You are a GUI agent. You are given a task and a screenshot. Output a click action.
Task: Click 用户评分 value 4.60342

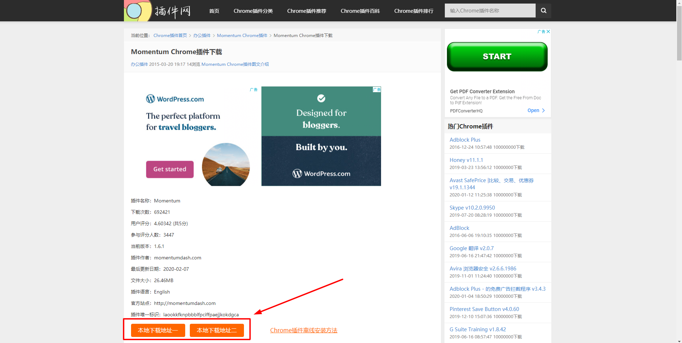(x=163, y=223)
